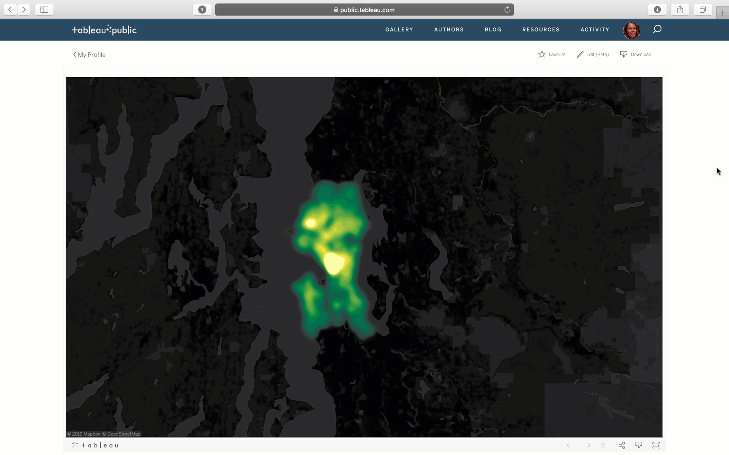Open the OpenStreetMap attribution link
This screenshot has height=455, width=729.
pyautogui.click(x=121, y=434)
